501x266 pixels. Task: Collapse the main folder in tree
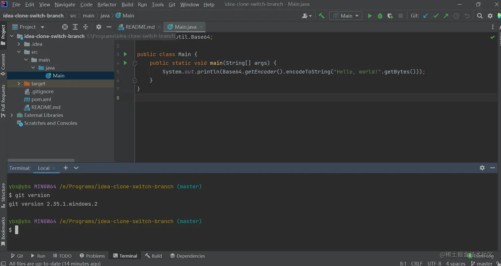click(x=26, y=60)
